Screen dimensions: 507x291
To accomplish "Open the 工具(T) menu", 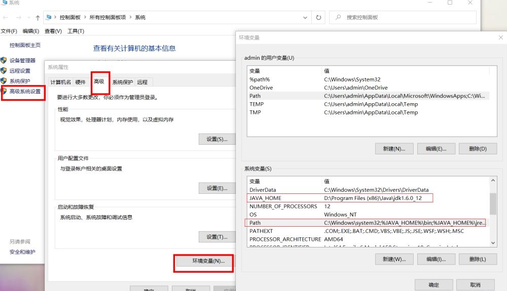I will [76, 31].
